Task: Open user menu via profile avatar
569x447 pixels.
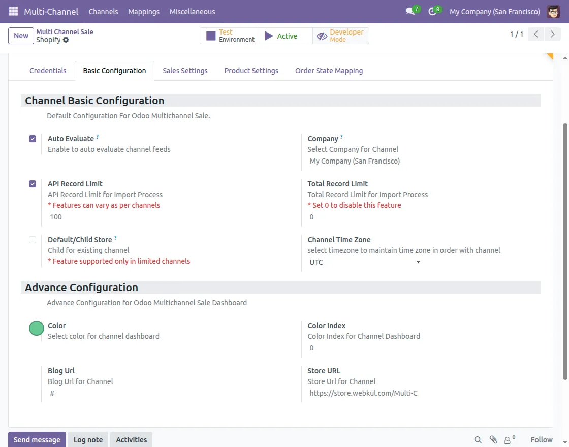Action: click(x=553, y=11)
